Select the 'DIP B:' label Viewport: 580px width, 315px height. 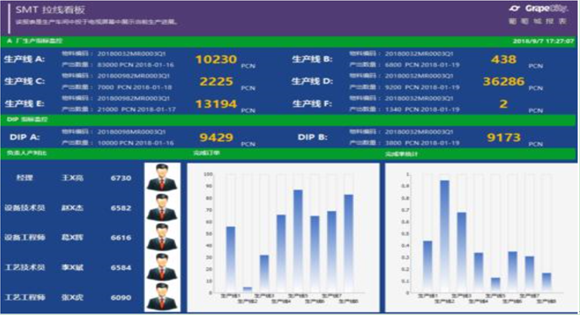coord(313,137)
